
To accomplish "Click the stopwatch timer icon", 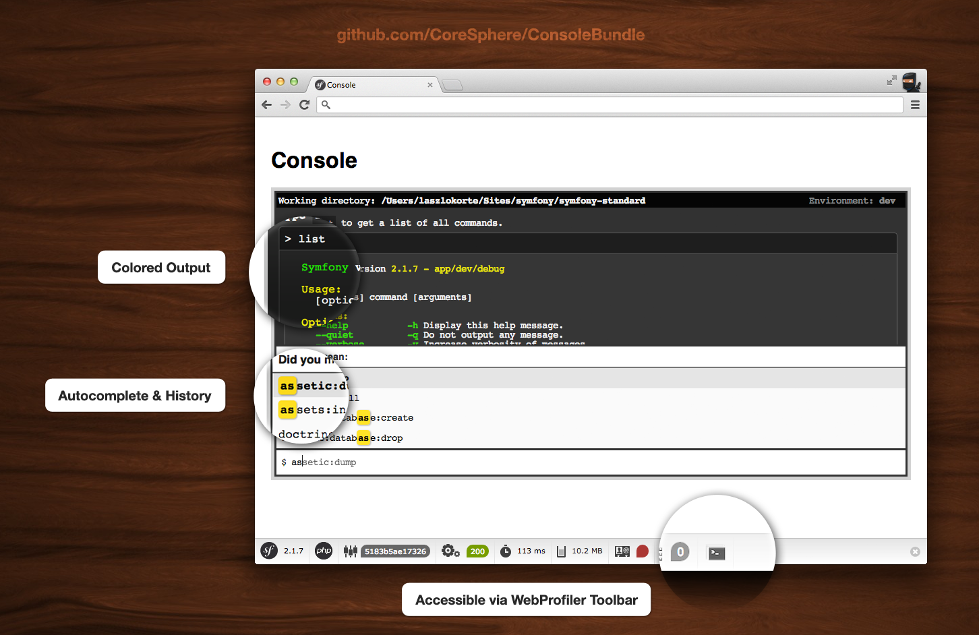I will (x=506, y=551).
